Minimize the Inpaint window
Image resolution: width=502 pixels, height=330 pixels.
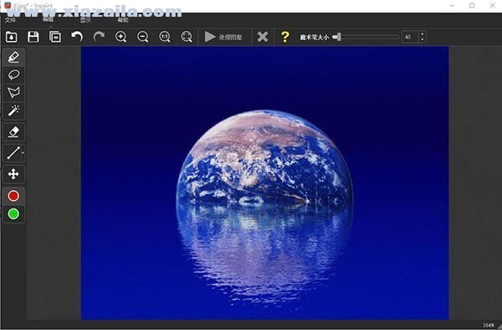coord(452,6)
